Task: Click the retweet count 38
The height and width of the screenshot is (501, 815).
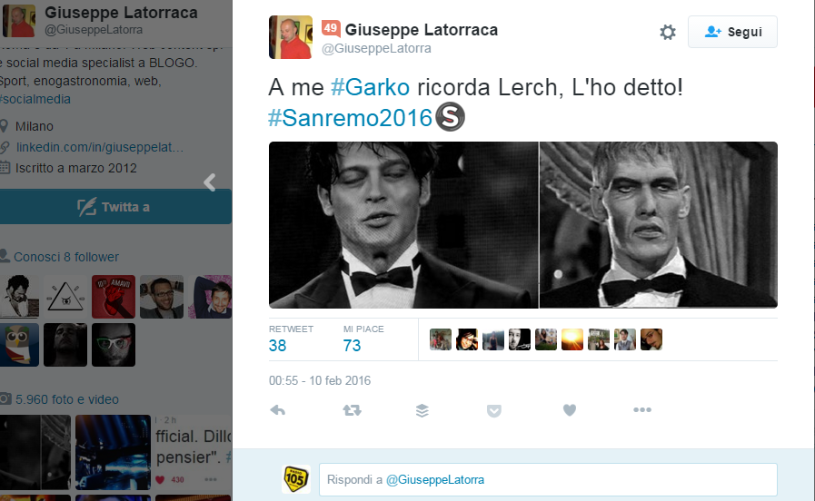Action: pos(277,345)
